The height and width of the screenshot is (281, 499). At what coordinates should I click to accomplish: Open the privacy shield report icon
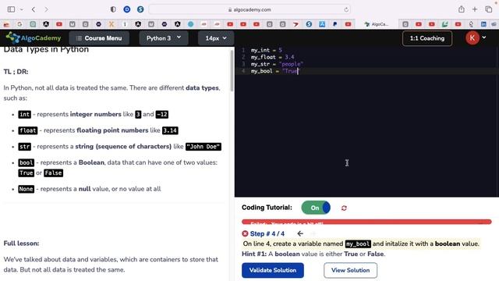pyautogui.click(x=113, y=9)
